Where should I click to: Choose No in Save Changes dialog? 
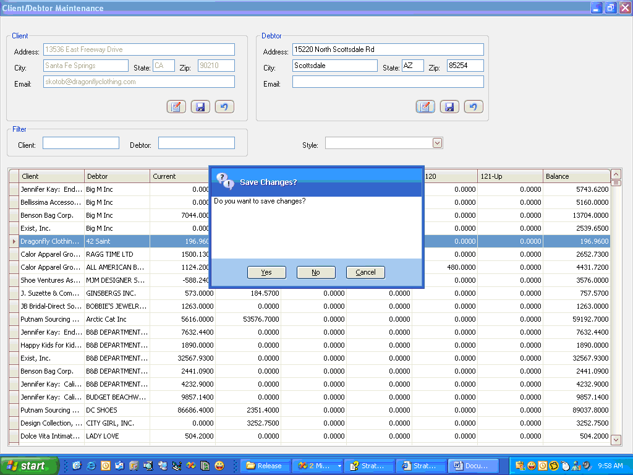pos(316,272)
